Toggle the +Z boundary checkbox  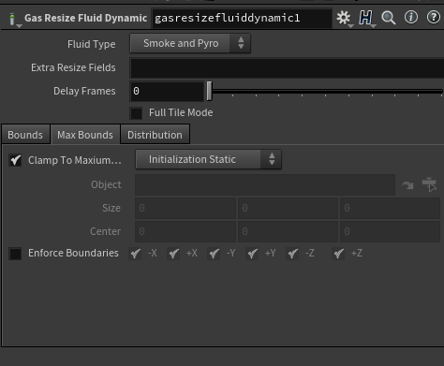coord(338,254)
